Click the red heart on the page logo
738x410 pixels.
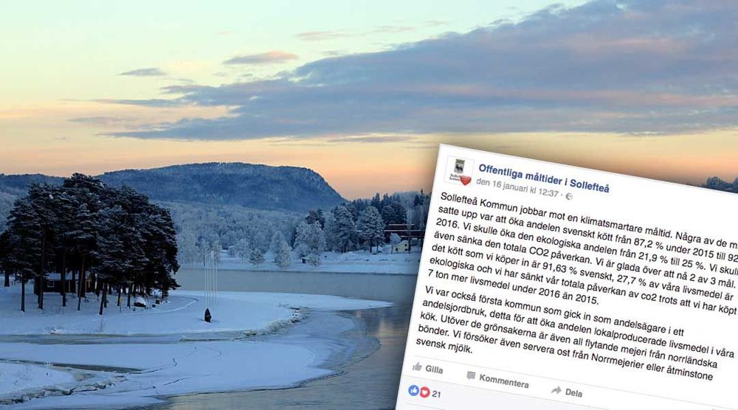pos(466,180)
